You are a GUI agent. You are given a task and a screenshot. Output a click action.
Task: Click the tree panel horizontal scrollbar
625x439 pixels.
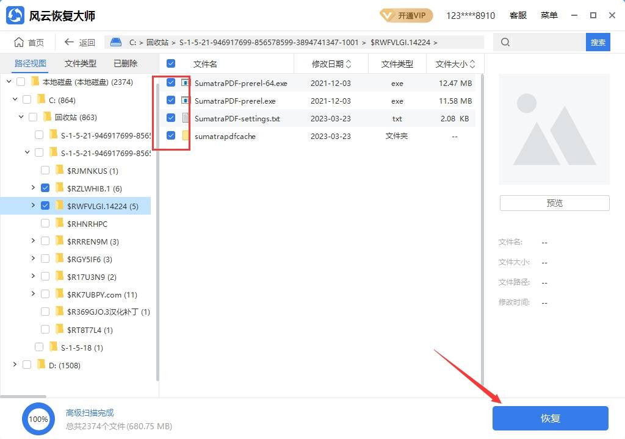pos(23,396)
